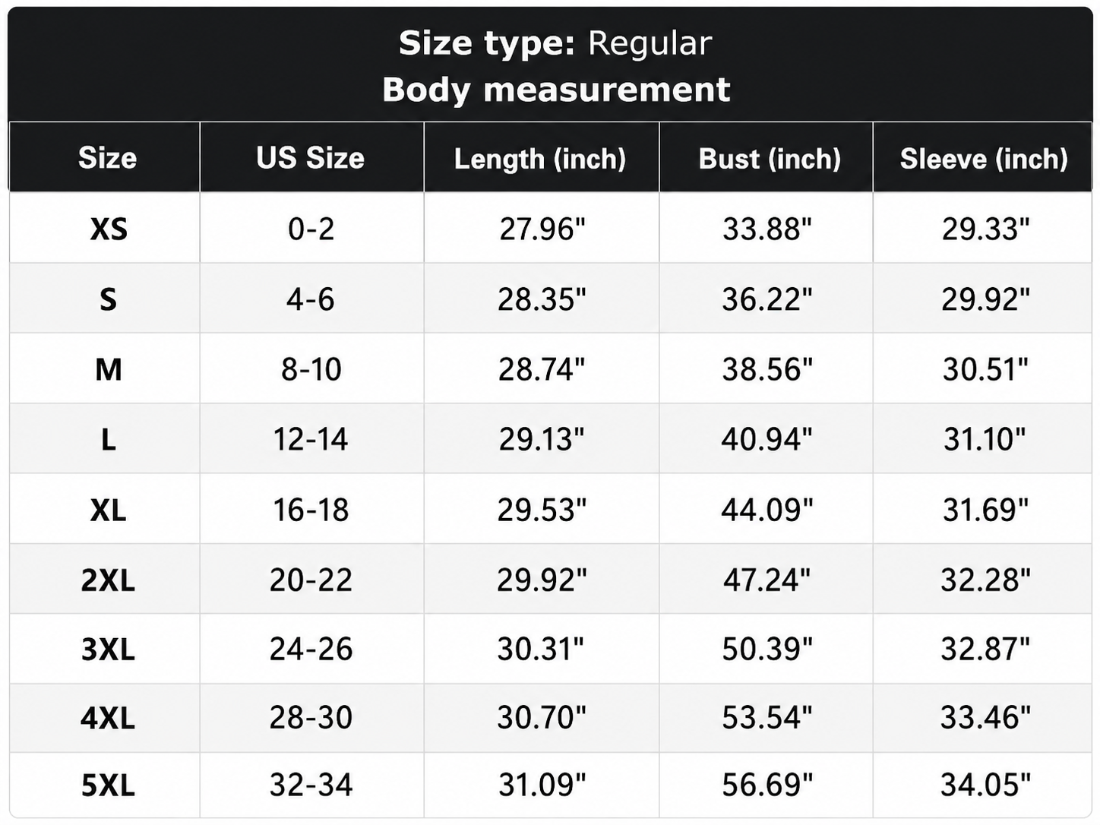Select the US Size column header

310,158
